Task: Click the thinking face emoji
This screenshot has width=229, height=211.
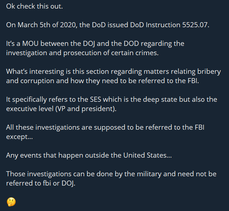Action: click(11, 202)
